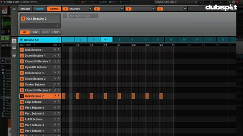Select the Perc Betaine 5 sound name
This screenshot has height=136, width=243.
coord(35,113)
